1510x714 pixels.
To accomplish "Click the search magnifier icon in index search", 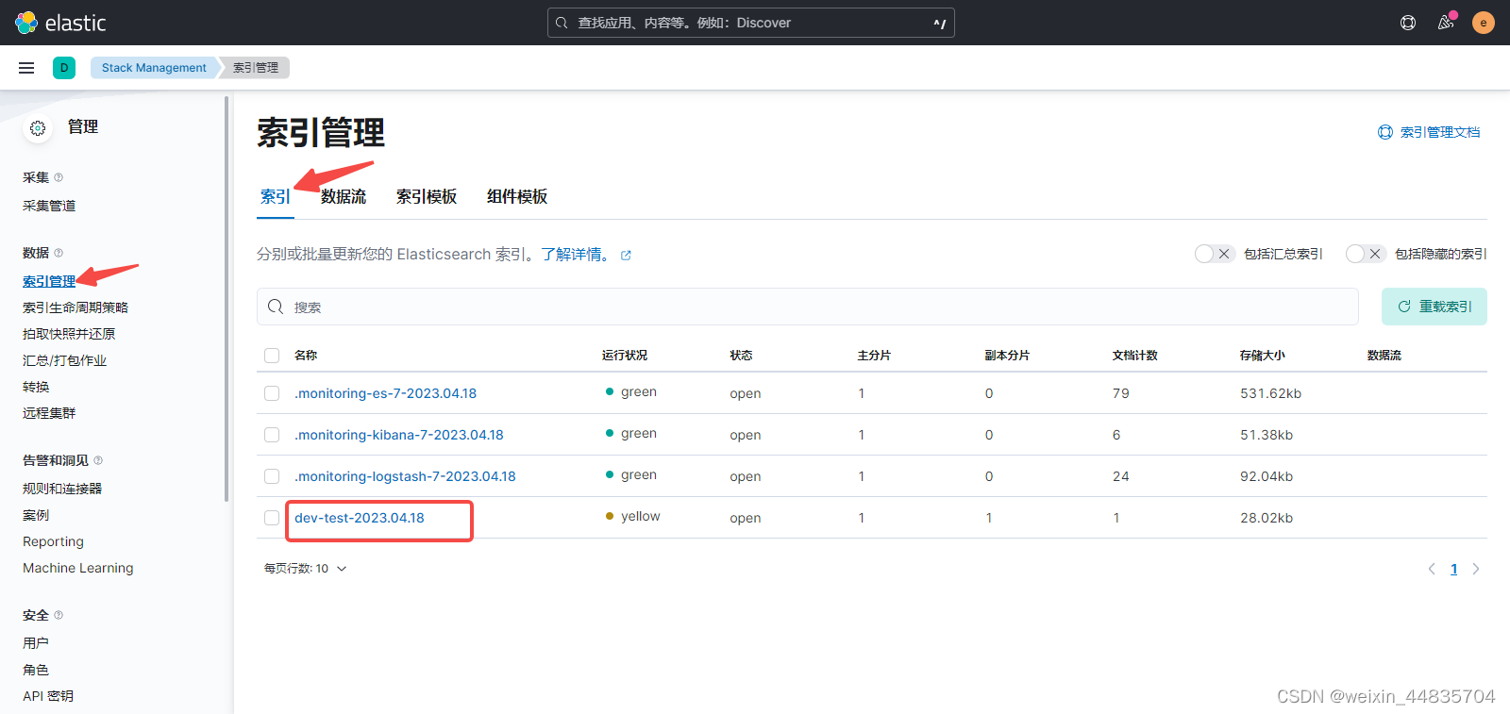I will click(x=276, y=307).
